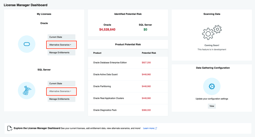Open Oracle Manage Entitlements
This screenshot has height=137, width=255.
coord(61,53)
